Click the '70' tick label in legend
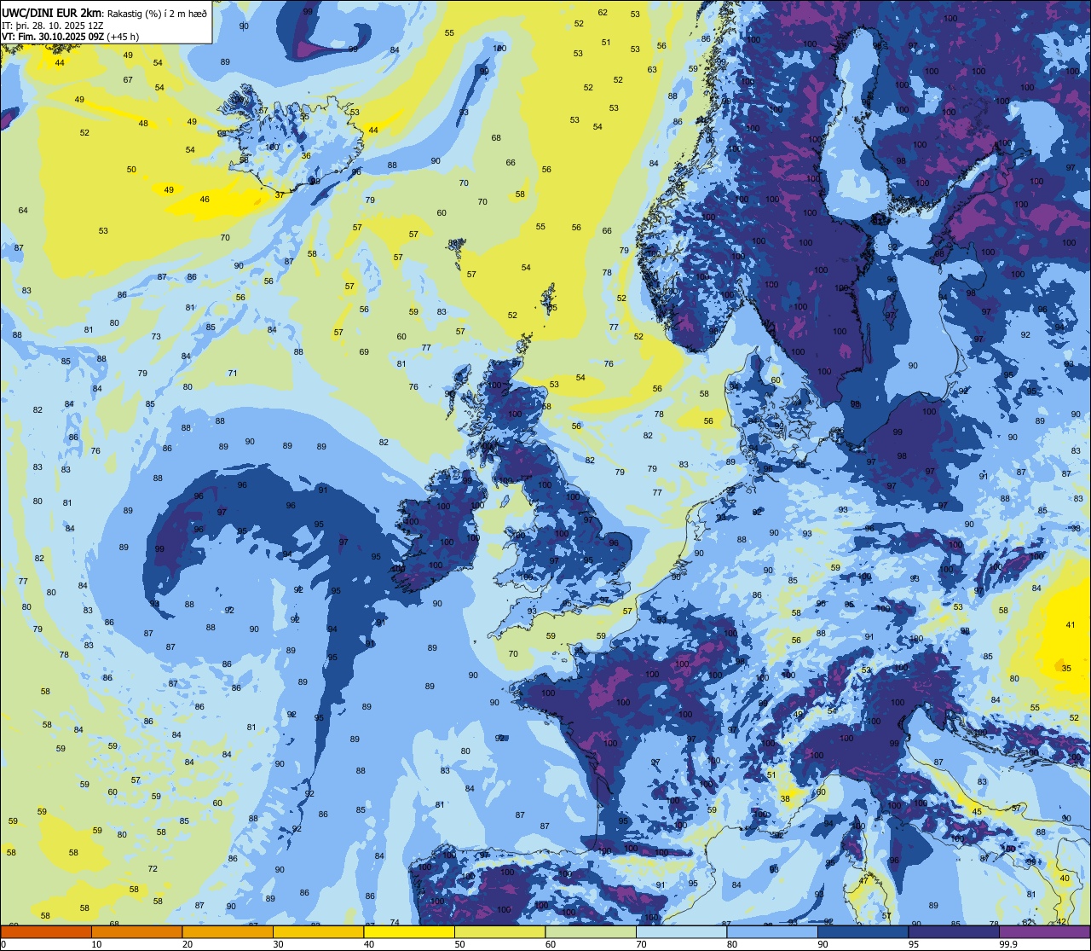This screenshot has width=1091, height=951. point(642,944)
